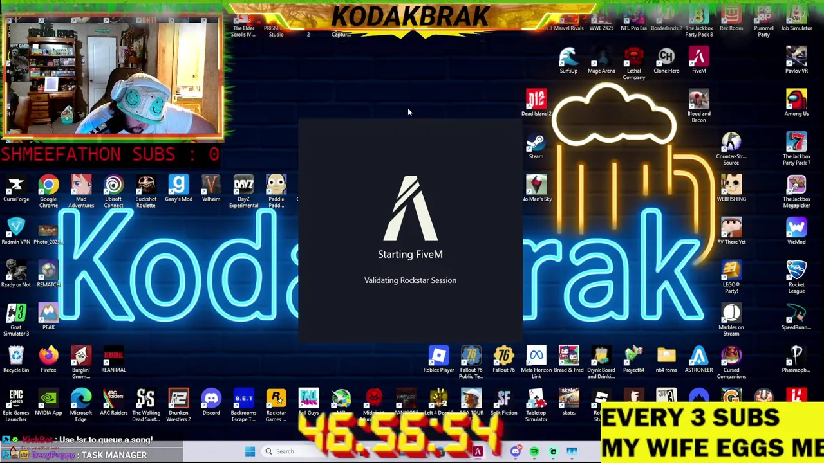Launch Goat Simulator 3 shortcut
The image size is (824, 463).
pyautogui.click(x=16, y=320)
